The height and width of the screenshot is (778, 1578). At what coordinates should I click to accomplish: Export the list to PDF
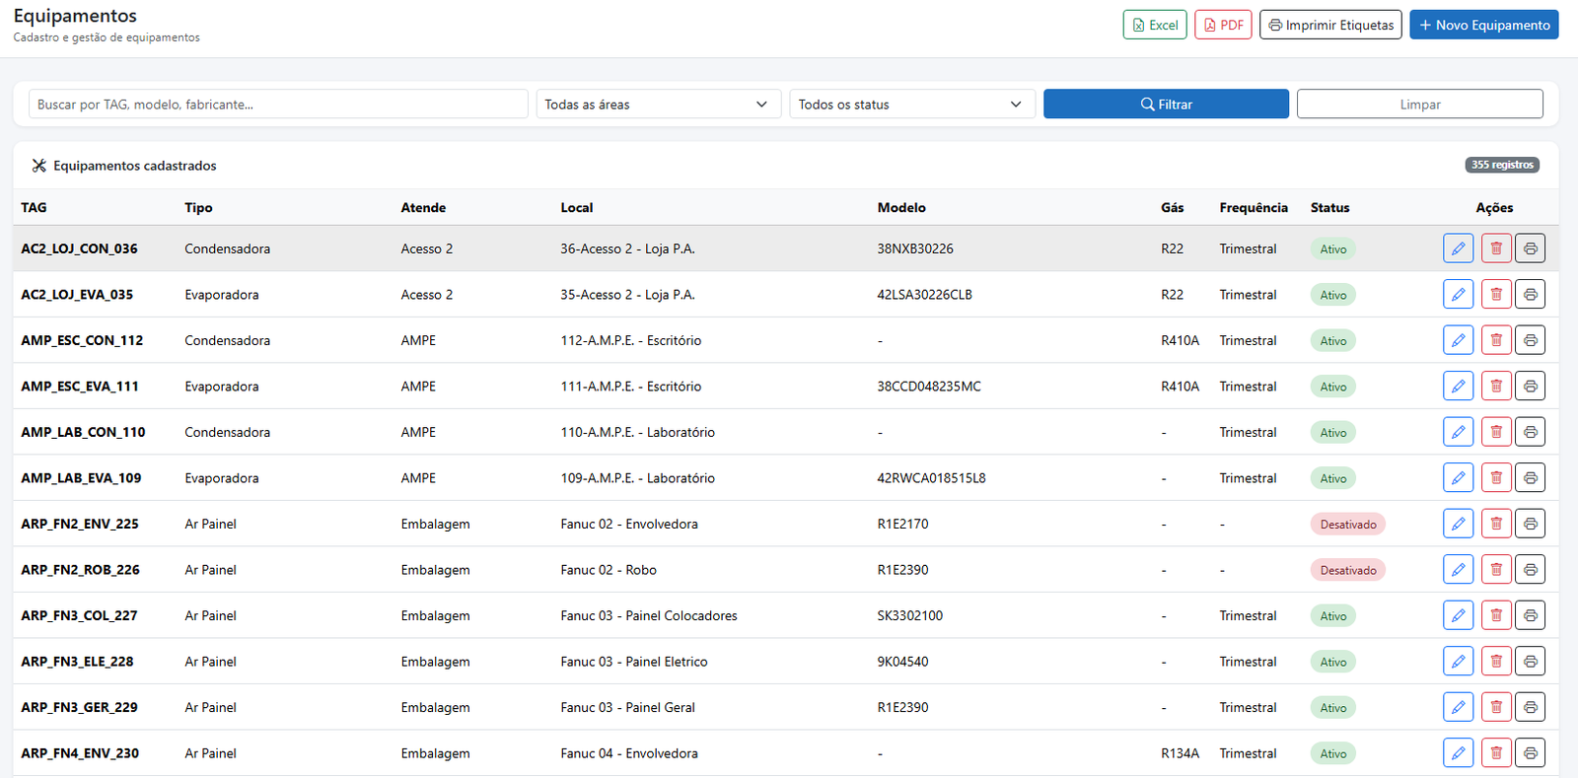[1223, 25]
